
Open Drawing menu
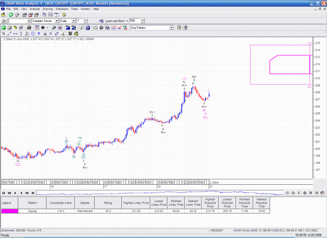tap(48, 9)
